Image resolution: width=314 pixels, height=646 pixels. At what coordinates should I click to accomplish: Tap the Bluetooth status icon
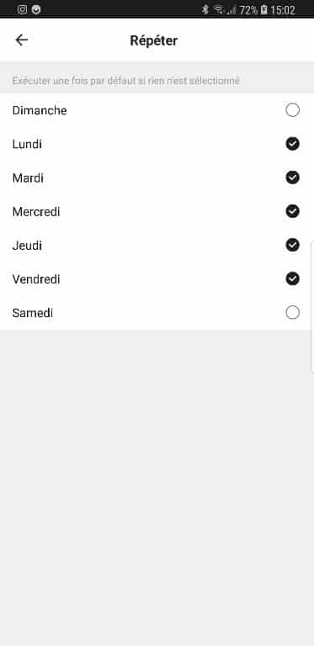tap(205, 9)
